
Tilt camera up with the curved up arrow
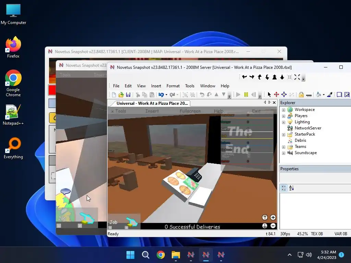coord(259,77)
